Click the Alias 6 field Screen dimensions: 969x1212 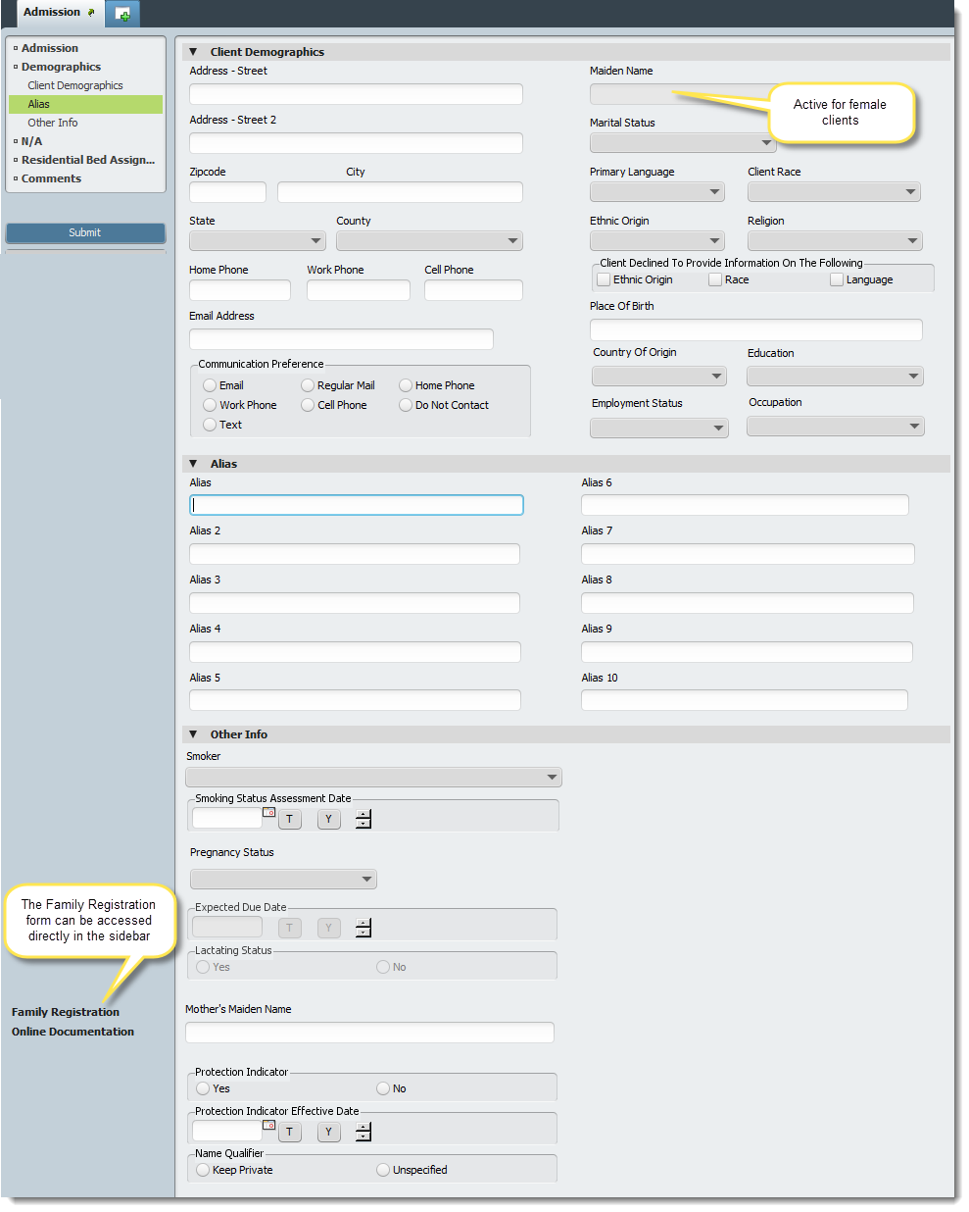click(x=745, y=505)
